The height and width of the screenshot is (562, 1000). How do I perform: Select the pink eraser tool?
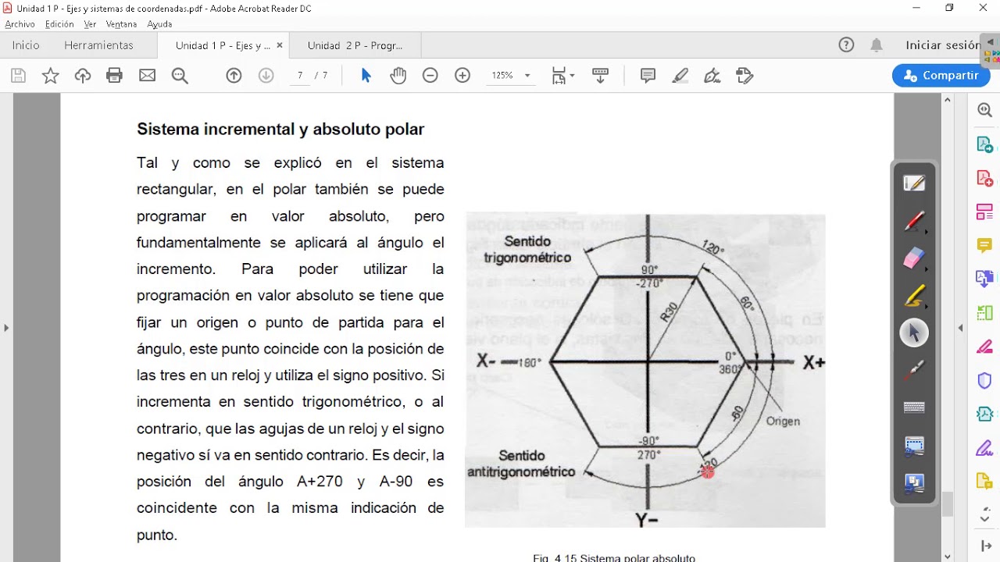tap(914, 259)
